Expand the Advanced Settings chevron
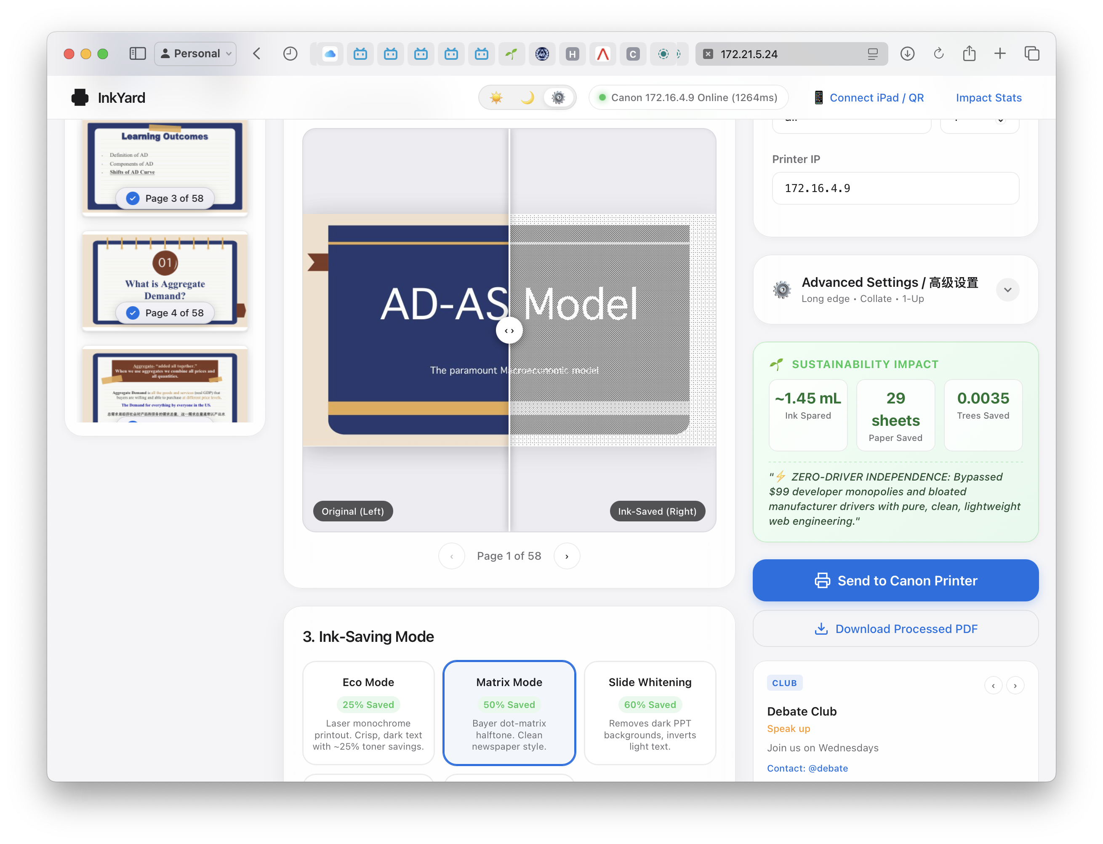The height and width of the screenshot is (844, 1103). [x=1007, y=290]
